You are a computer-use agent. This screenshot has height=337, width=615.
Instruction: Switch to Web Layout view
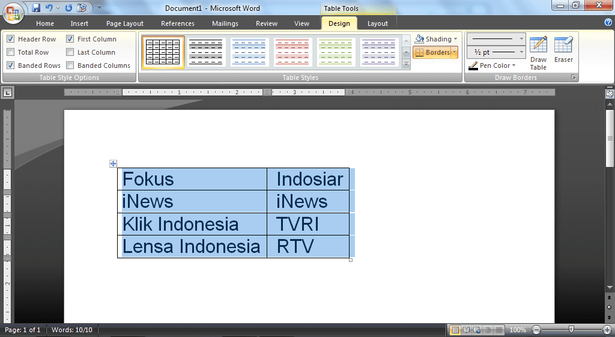(x=477, y=330)
